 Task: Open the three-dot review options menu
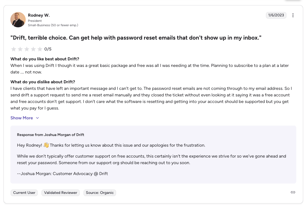pos(293,15)
